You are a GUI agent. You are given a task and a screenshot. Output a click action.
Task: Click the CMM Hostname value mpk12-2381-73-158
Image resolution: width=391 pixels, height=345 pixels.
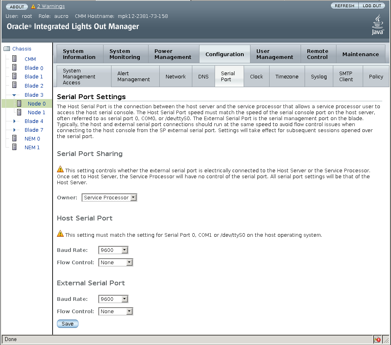[143, 16]
